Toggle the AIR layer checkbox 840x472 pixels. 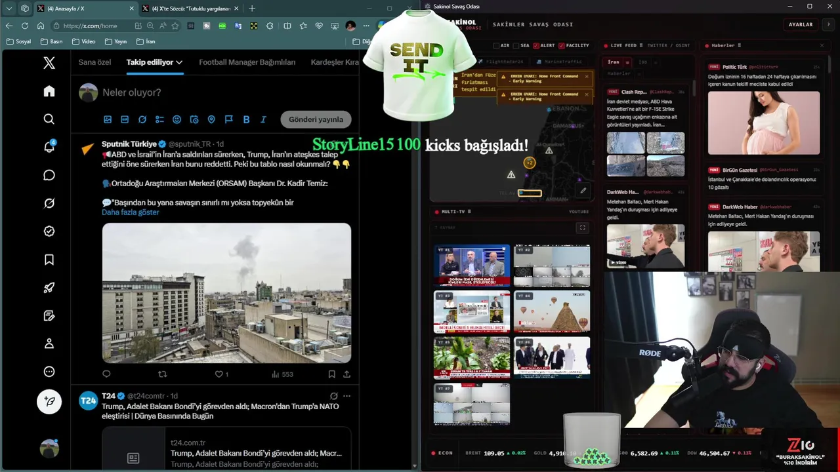497,46
